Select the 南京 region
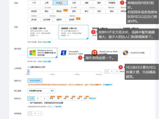 (x=60, y=3)
